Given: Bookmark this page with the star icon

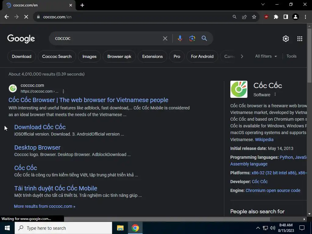Looking at the screenshot, I should click(x=254, y=17).
